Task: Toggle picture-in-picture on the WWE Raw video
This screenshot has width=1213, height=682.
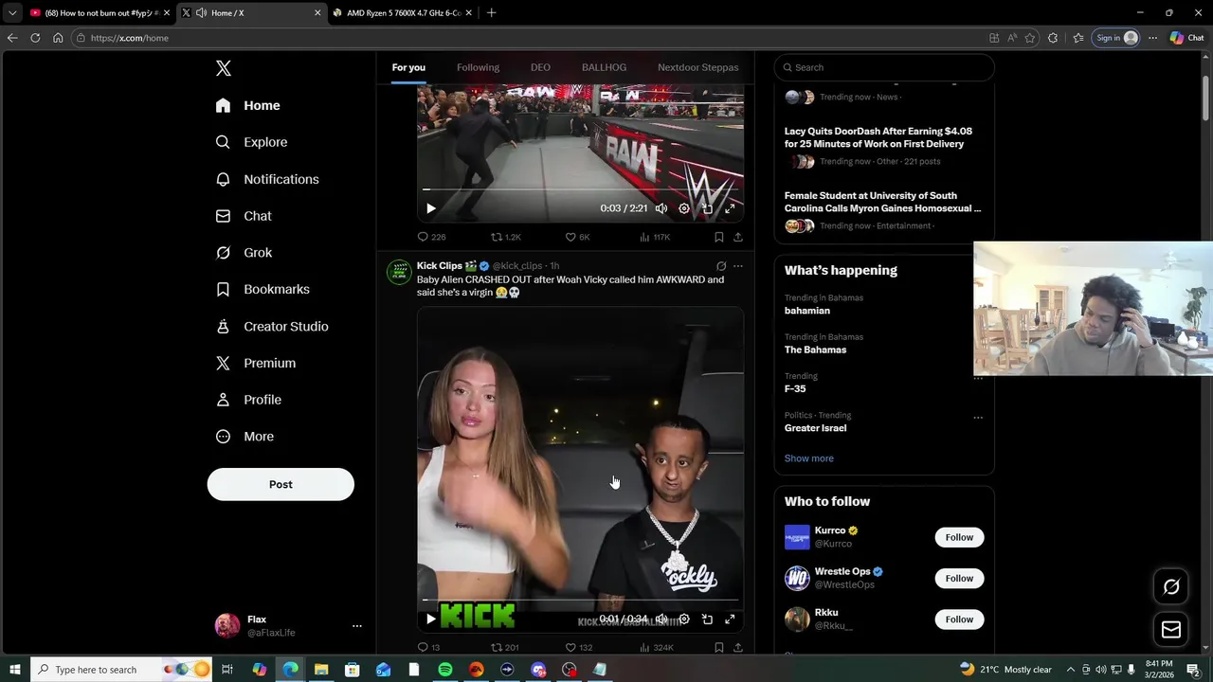Action: pyautogui.click(x=707, y=208)
